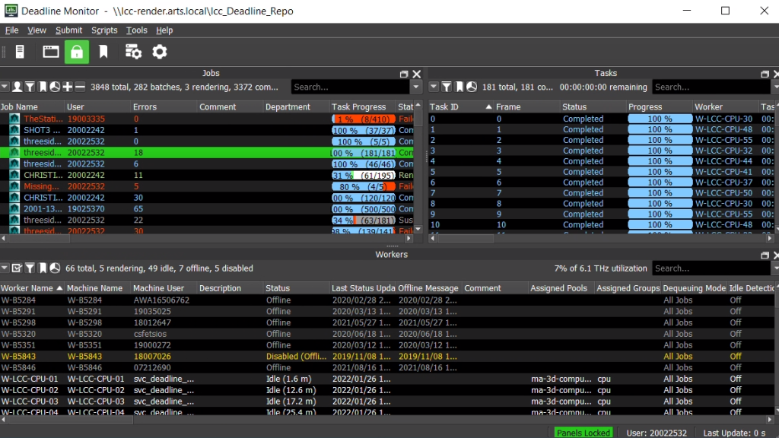Click the 80% (4/5) job progress bar

(x=364, y=187)
